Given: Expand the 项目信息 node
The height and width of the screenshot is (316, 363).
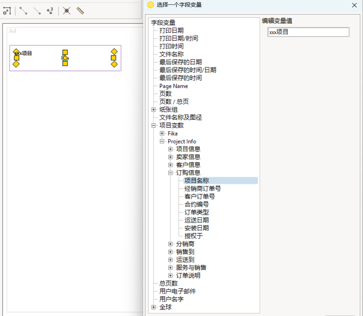Looking at the screenshot, I should coord(170,149).
